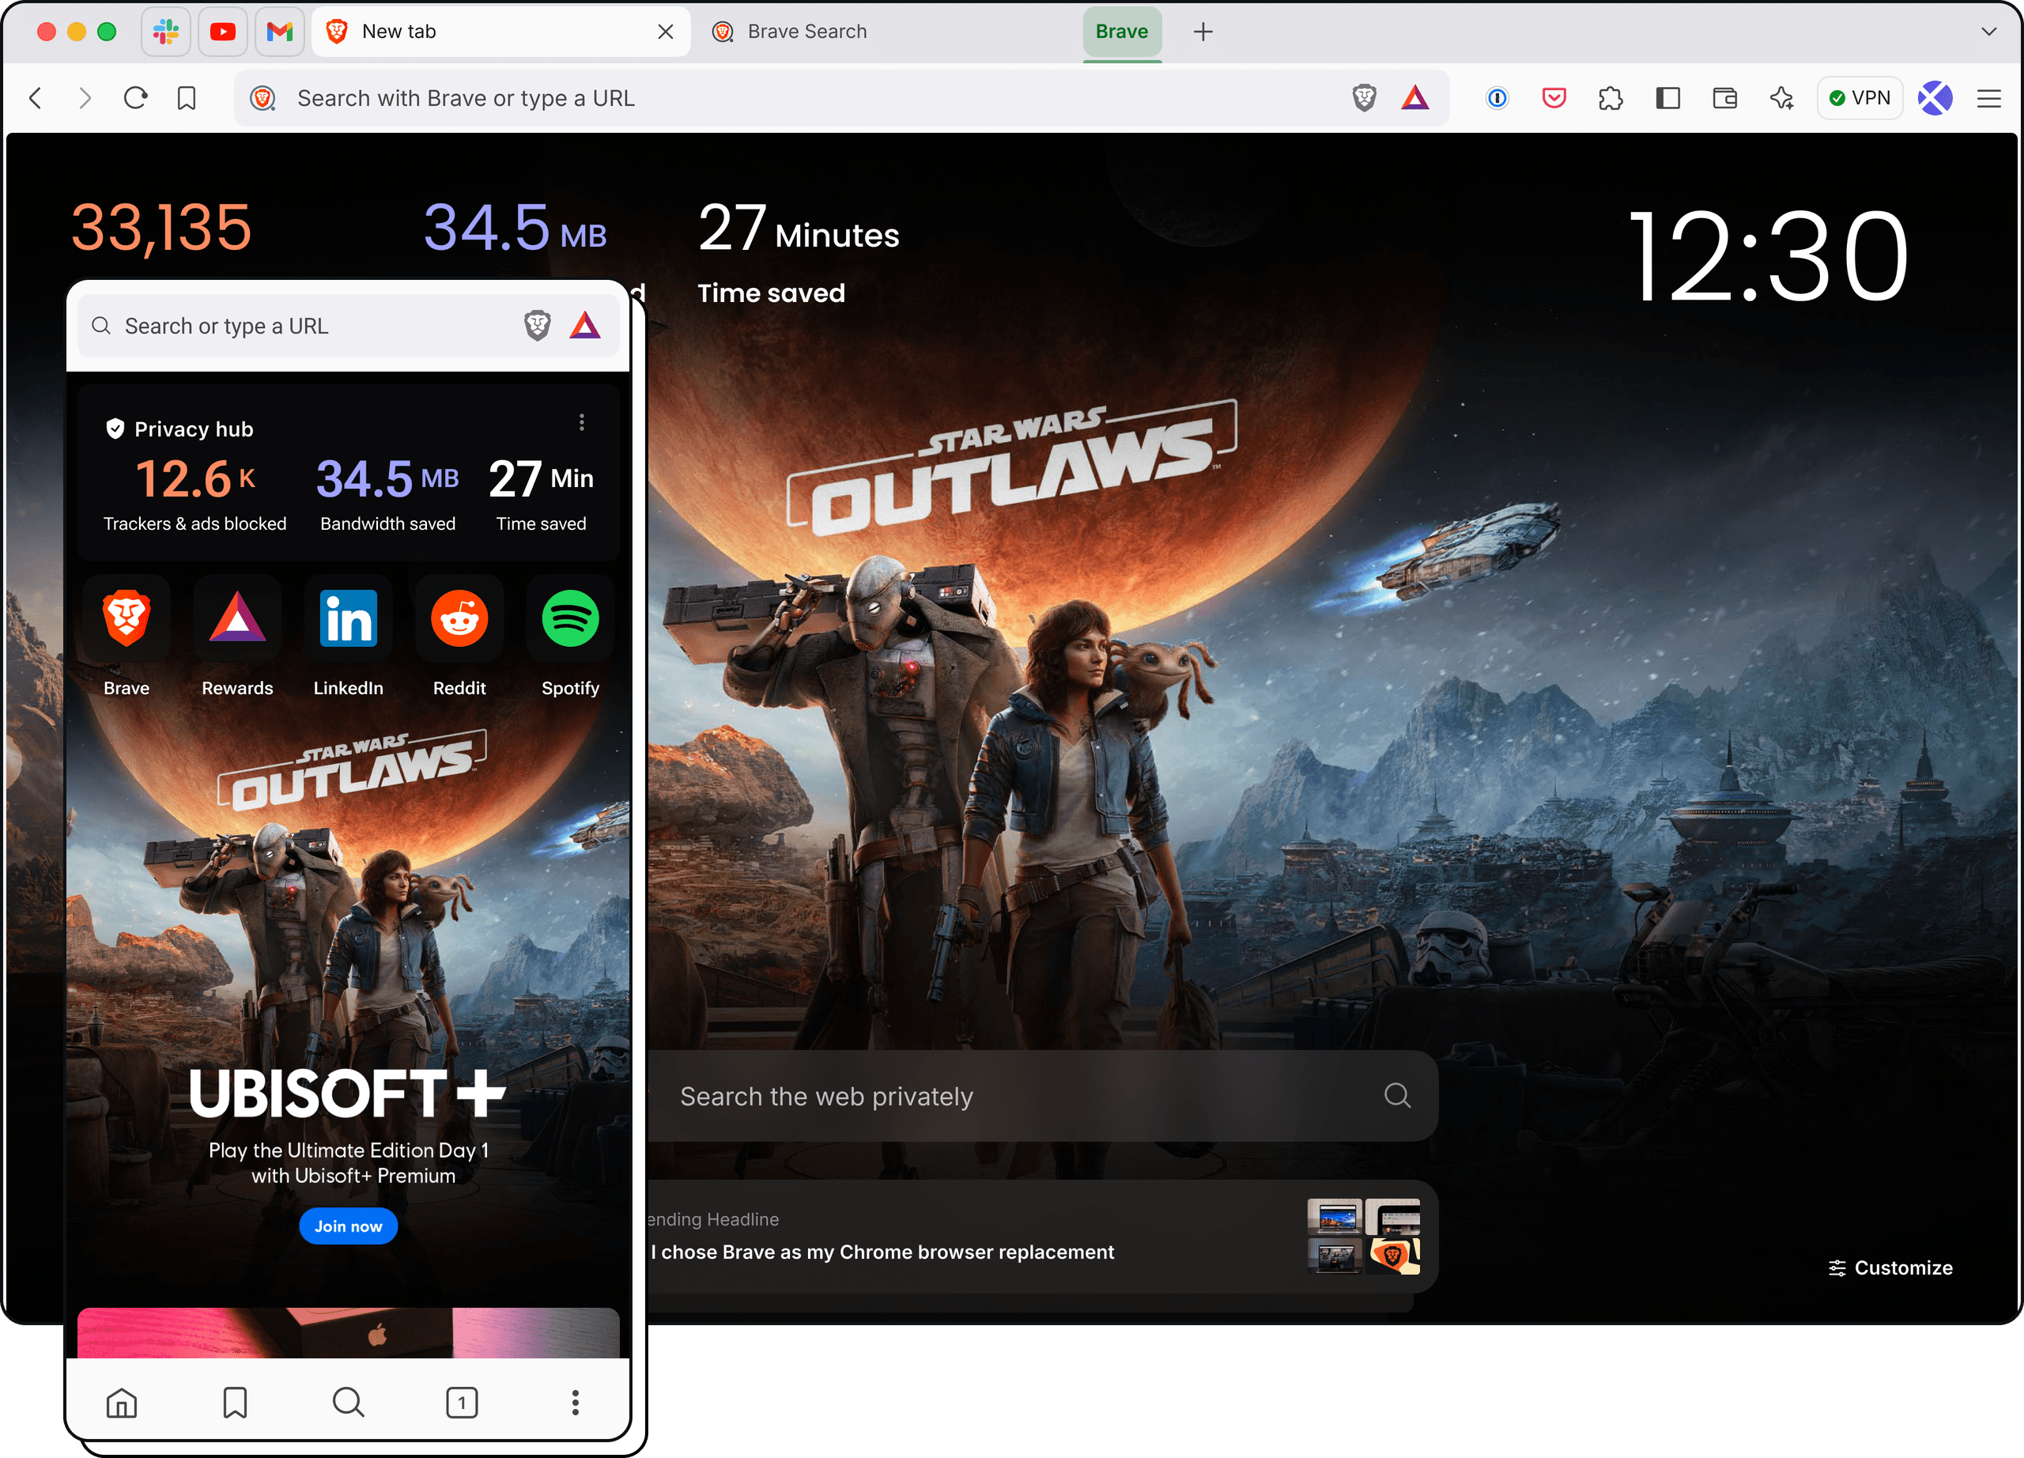2024x1458 pixels.
Task: Close the New tab tab
Action: click(665, 32)
